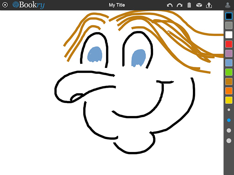
Task: Pick the gray color swatch
Action: pyautogui.click(x=229, y=25)
